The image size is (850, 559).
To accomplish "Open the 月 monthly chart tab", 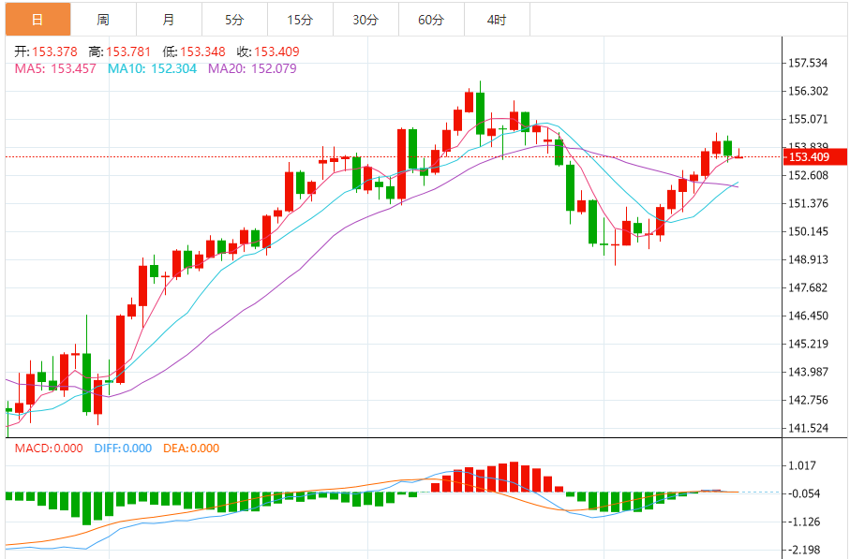I will tap(168, 19).
